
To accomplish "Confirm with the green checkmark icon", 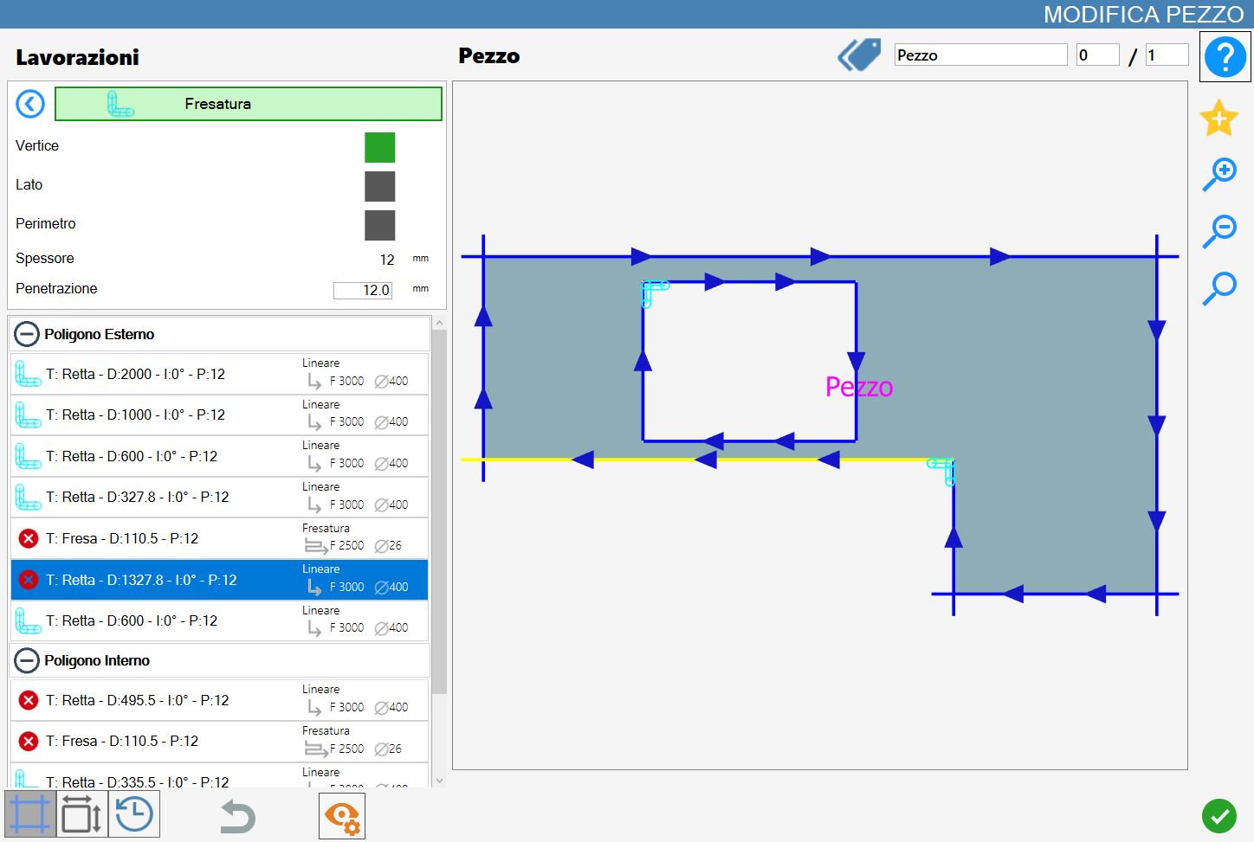I will (x=1219, y=816).
